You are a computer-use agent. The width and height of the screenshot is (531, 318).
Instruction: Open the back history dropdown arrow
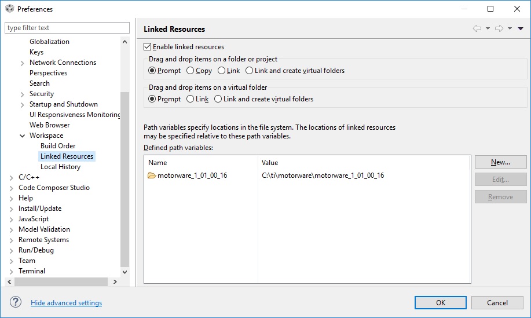click(488, 28)
